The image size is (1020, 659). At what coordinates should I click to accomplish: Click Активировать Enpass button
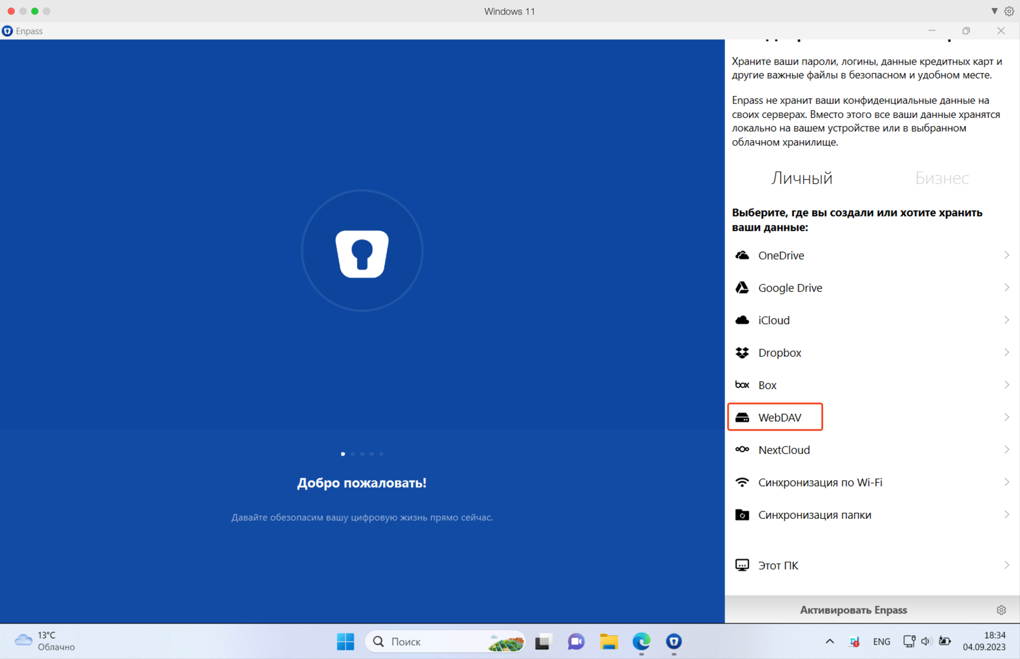click(853, 610)
